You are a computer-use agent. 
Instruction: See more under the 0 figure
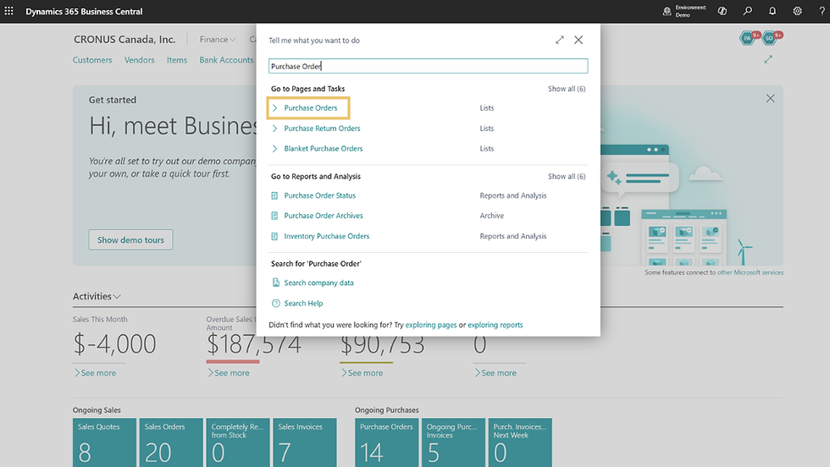[495, 373]
